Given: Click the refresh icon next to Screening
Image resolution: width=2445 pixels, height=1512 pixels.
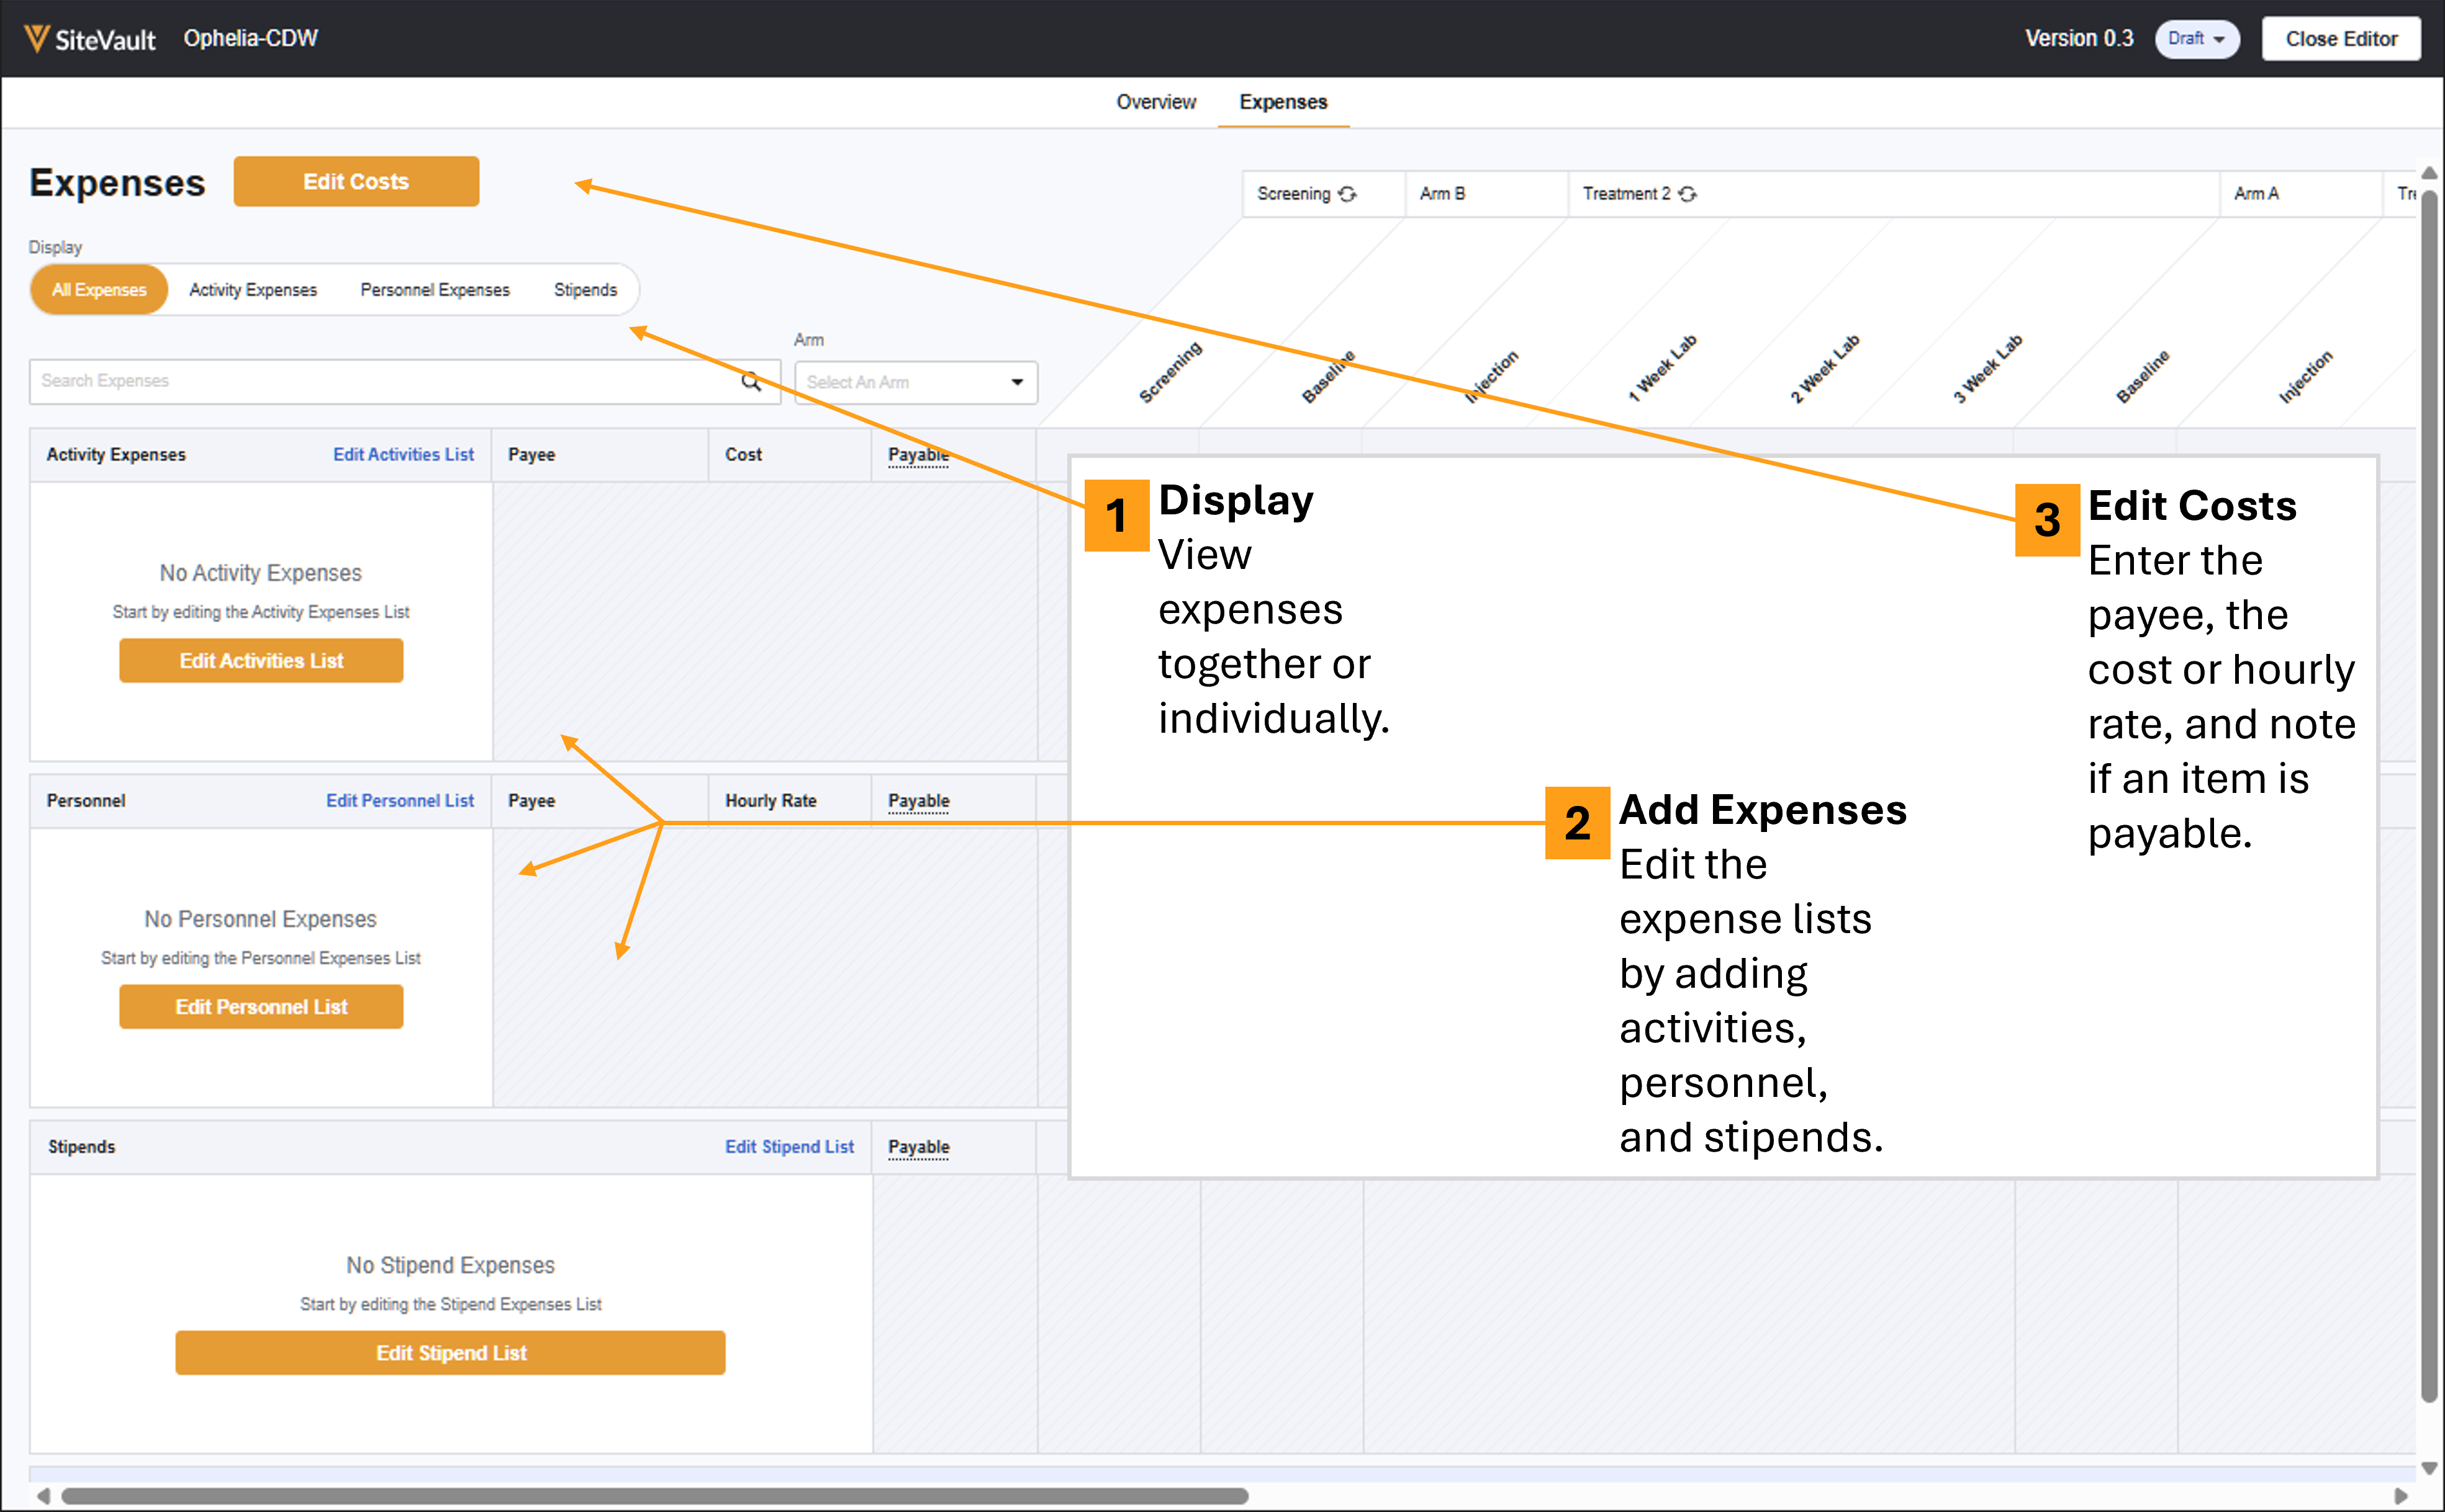Looking at the screenshot, I should coord(1347,194).
